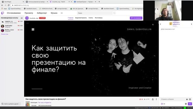
Task: Open the Просмотр section
Action: 29,13
